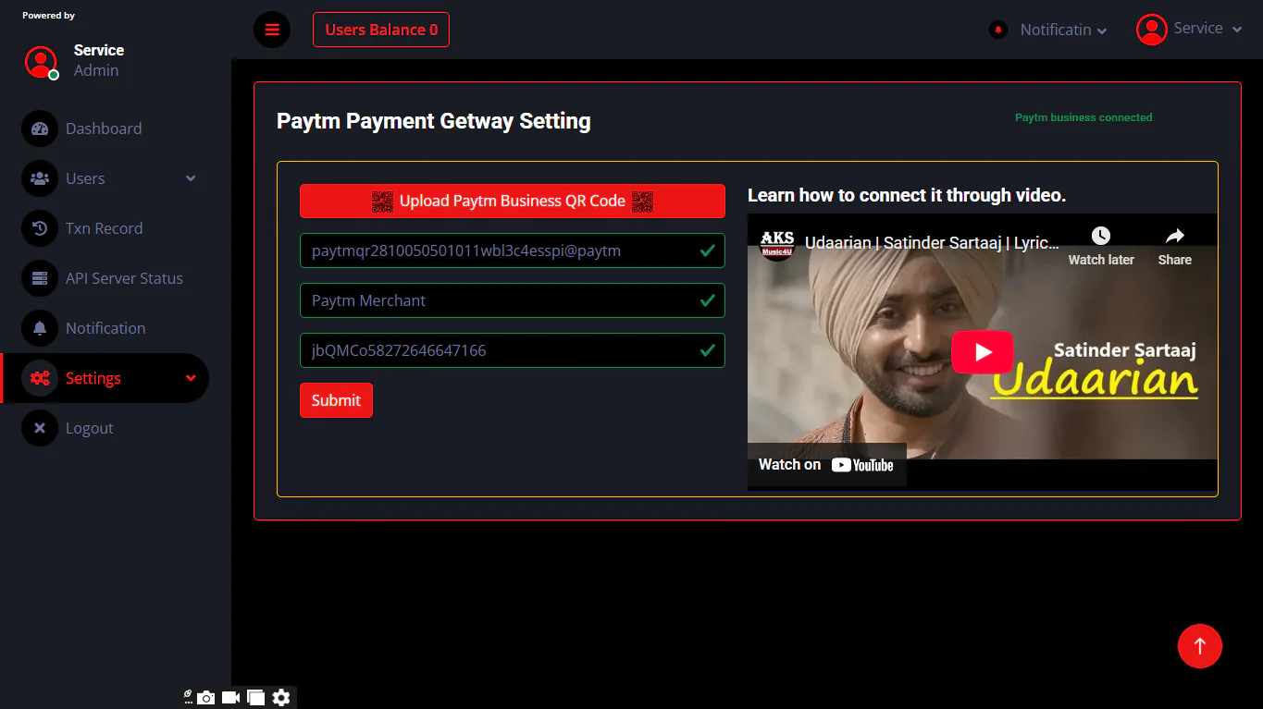Click the sidebar admin profile avatar
1263x709 pixels.
pyautogui.click(x=41, y=61)
